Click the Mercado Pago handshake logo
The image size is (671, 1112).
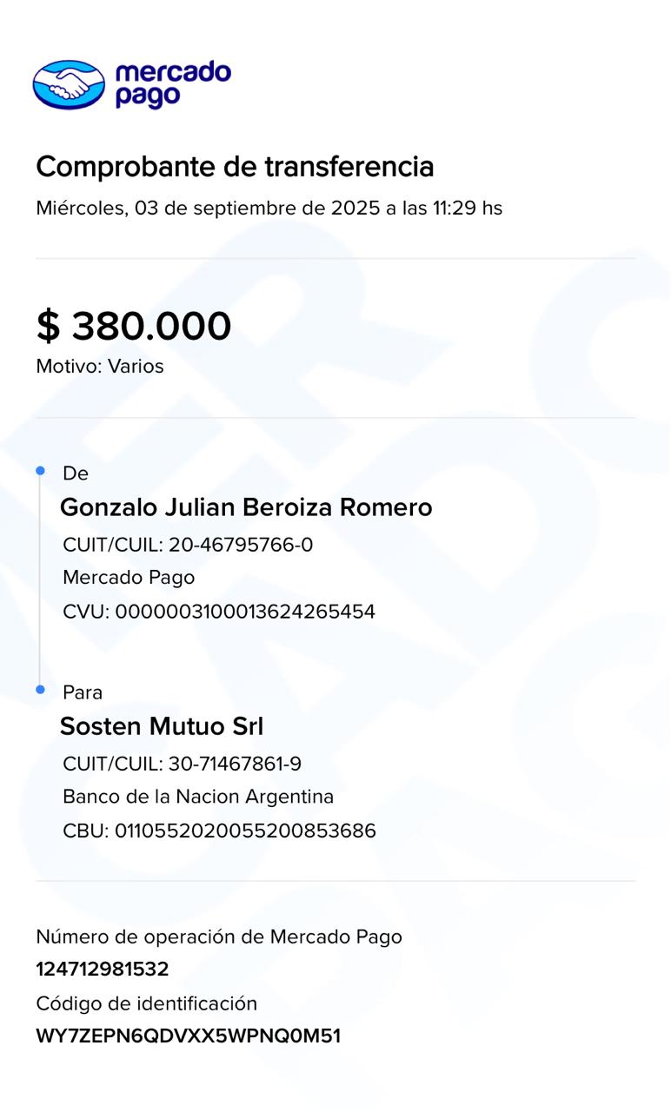click(x=69, y=84)
